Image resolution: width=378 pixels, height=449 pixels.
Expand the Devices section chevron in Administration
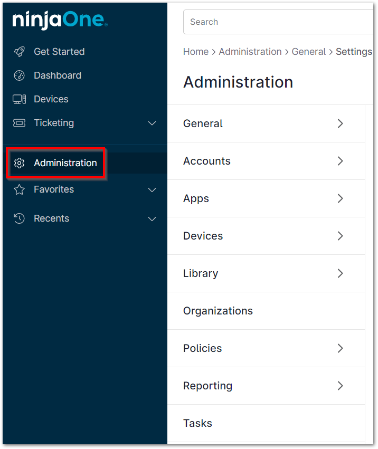[x=340, y=236]
